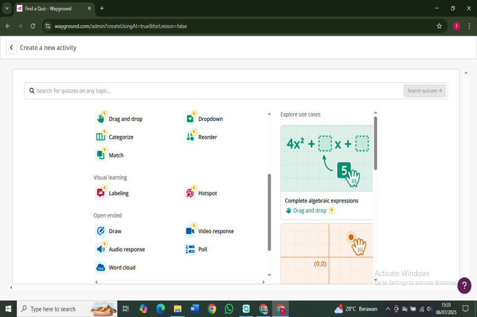This screenshot has height=317, width=477.
Task: Select the Word cloud icon
Action: tap(101, 268)
